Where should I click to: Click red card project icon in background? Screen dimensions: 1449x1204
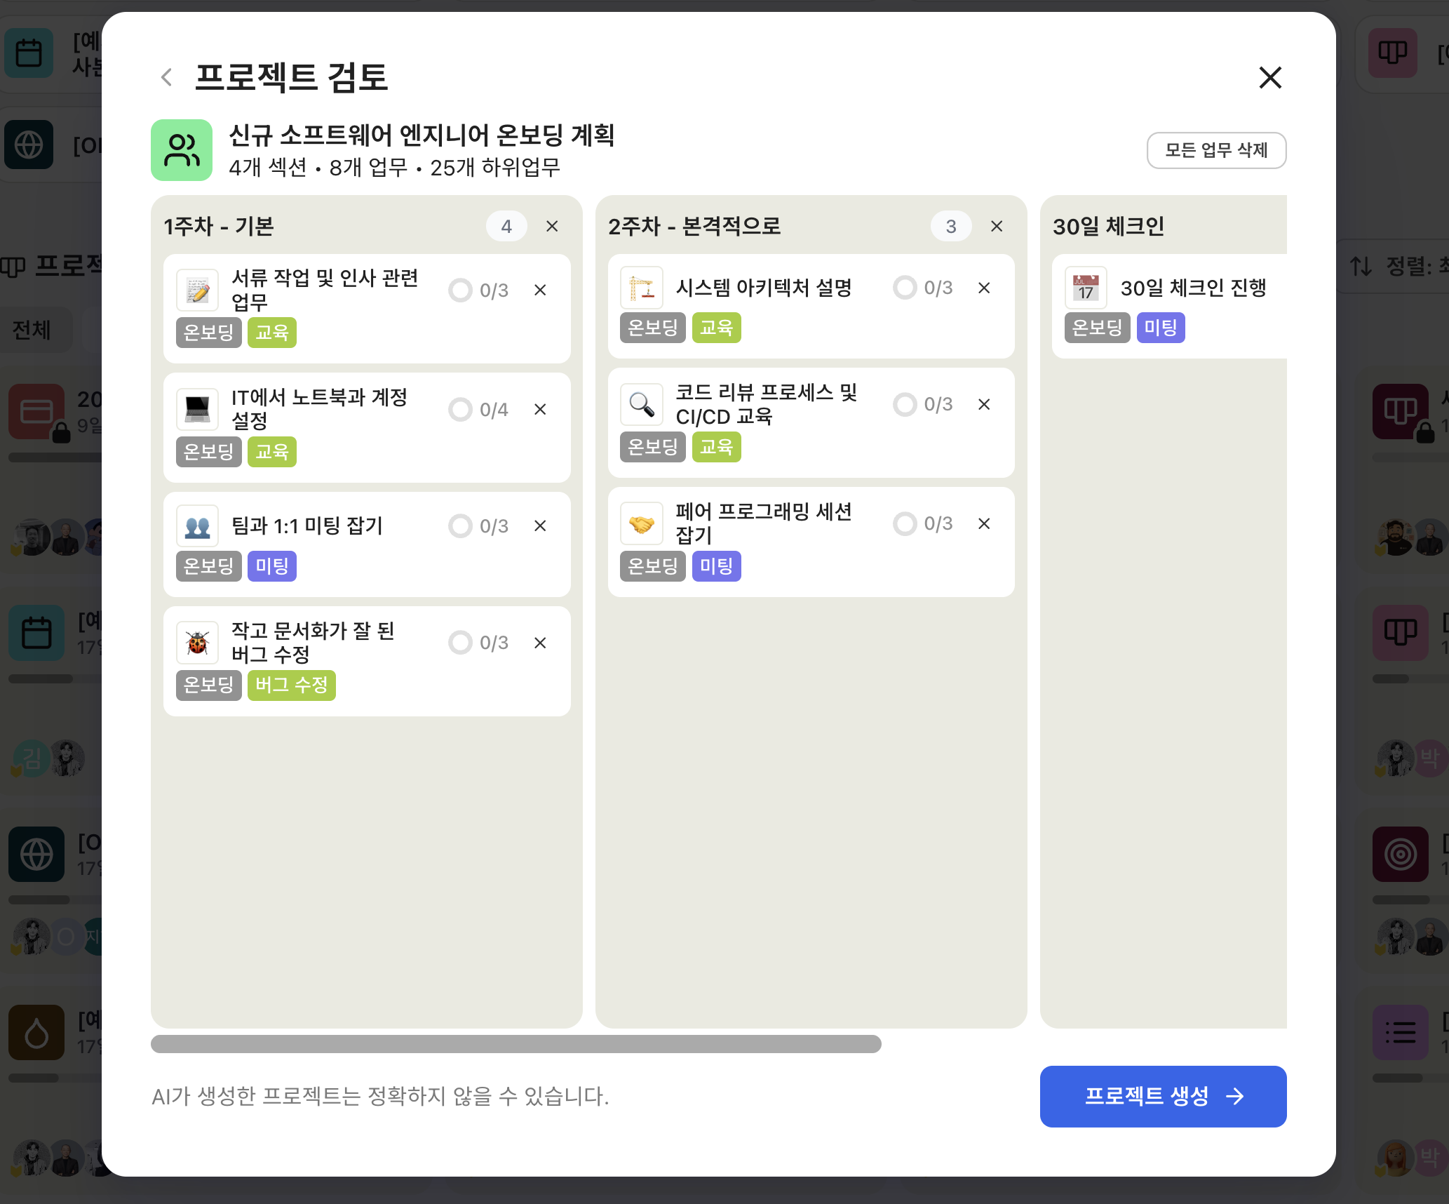click(x=36, y=412)
